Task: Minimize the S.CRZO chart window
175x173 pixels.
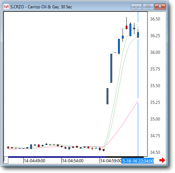Action: pos(136,7)
